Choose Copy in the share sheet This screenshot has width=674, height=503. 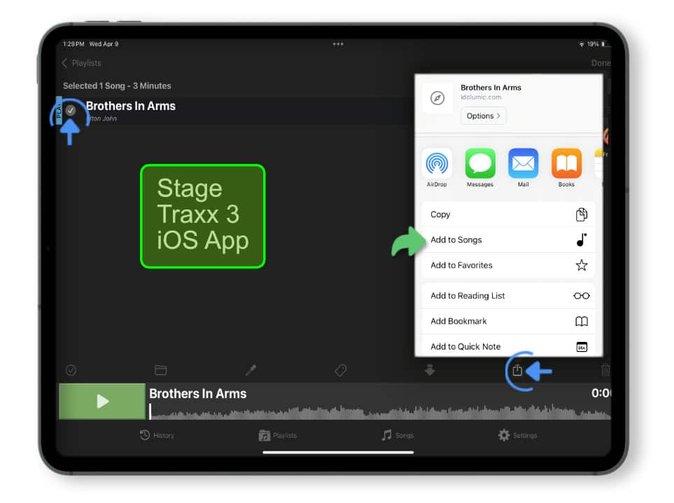[x=509, y=214]
